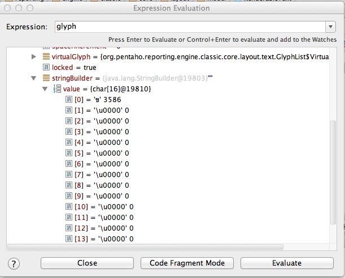345x278 pixels.
Task: Click the primitive icon for element [9]
Action: pyautogui.click(x=69, y=196)
